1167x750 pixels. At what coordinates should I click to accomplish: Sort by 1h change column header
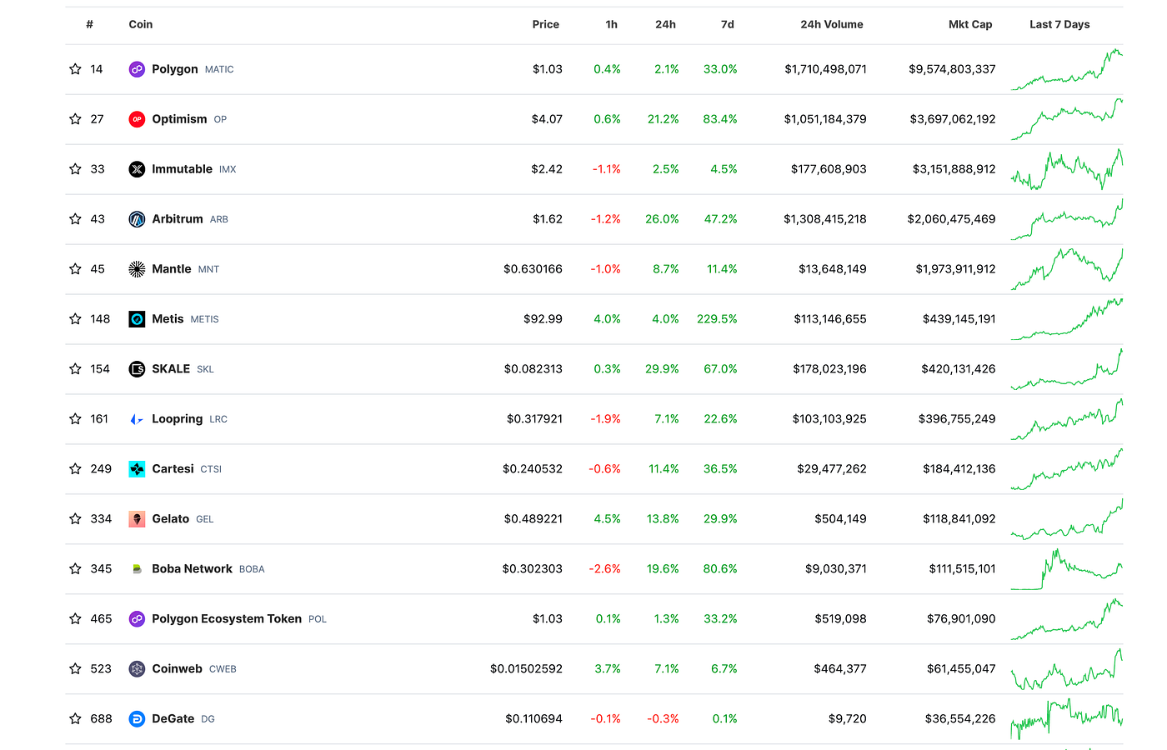click(x=612, y=24)
